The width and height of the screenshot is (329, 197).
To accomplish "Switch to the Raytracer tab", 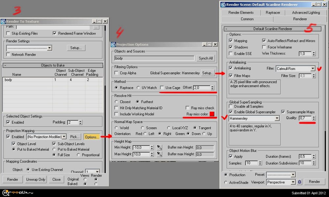I will pyautogui.click(x=273, y=12).
